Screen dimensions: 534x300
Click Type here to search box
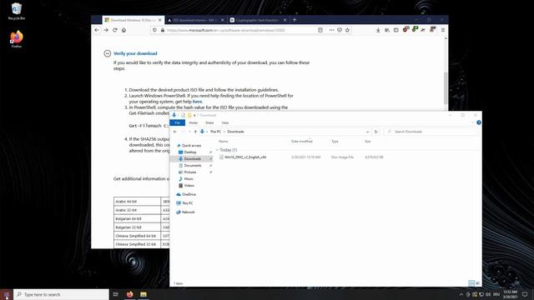click(61, 294)
